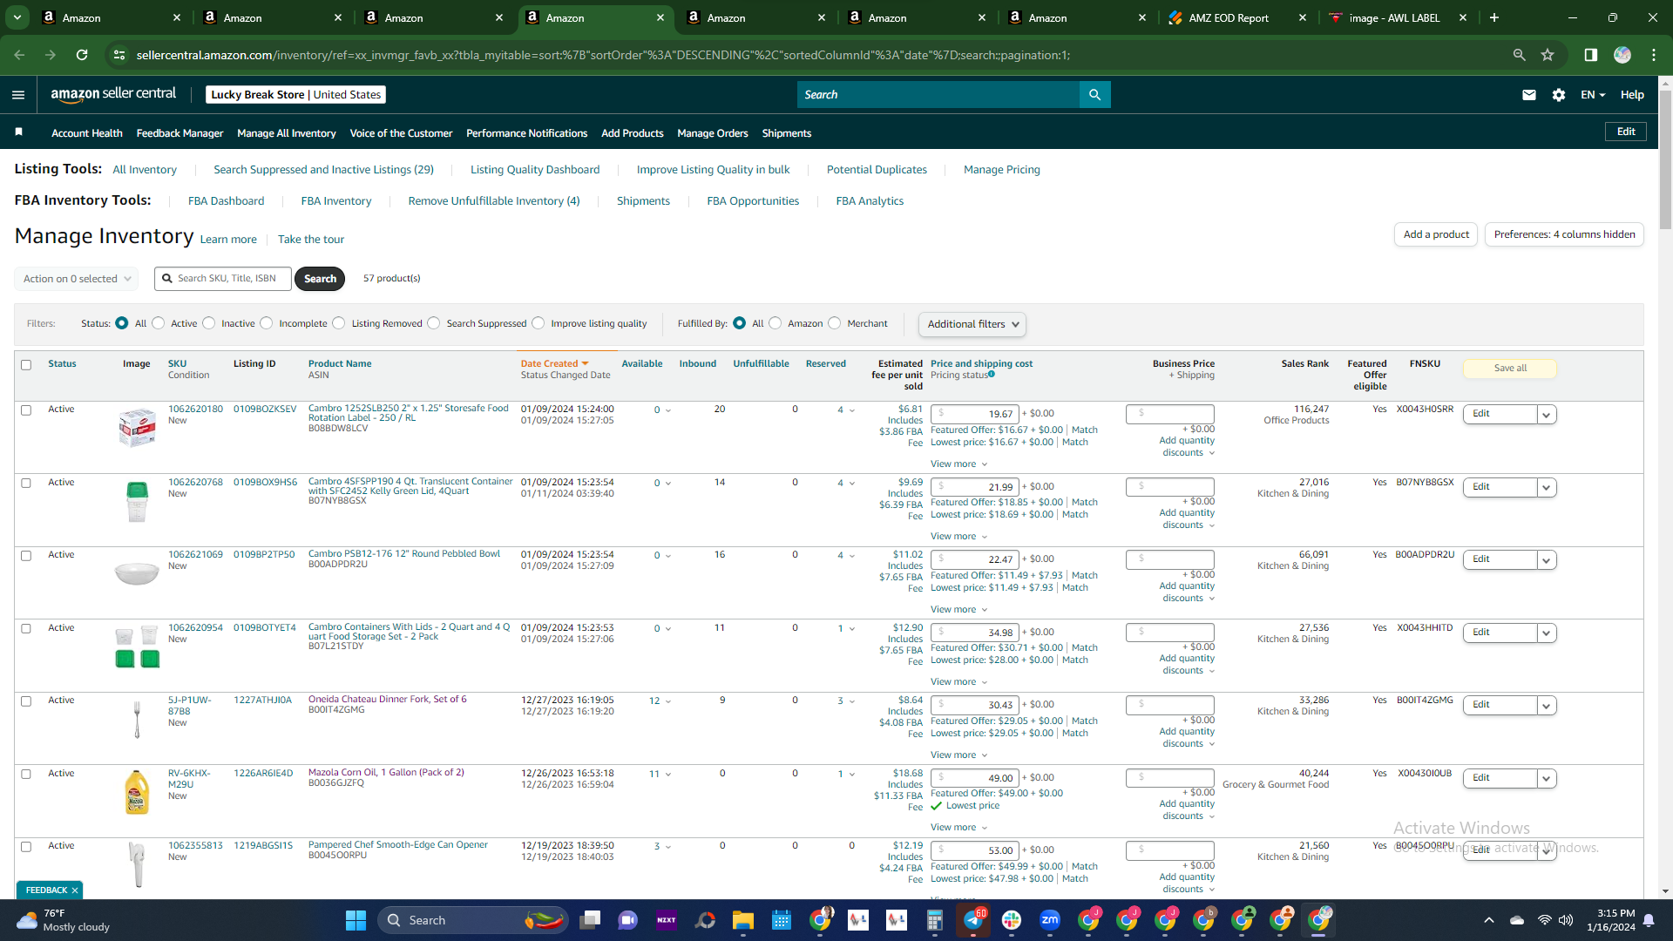Click the Add a product button
This screenshot has width=1673, height=941.
pos(1436,234)
